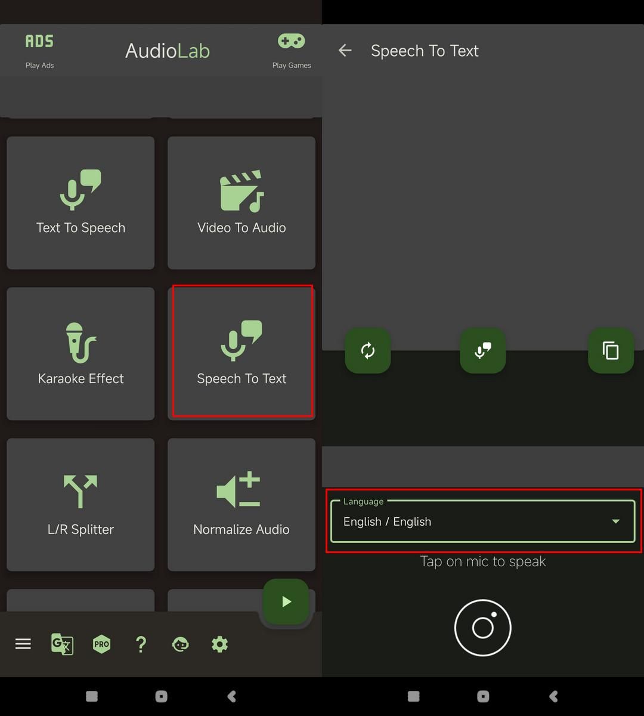Image resolution: width=644 pixels, height=716 pixels.
Task: Tap Android home button in right screen
Action: tap(483, 696)
